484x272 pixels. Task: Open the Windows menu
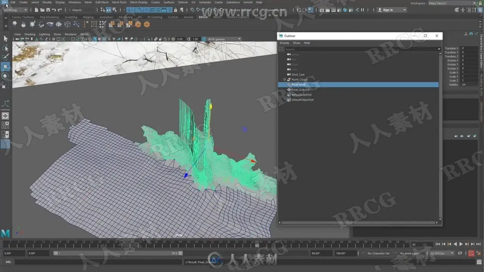point(74,2)
